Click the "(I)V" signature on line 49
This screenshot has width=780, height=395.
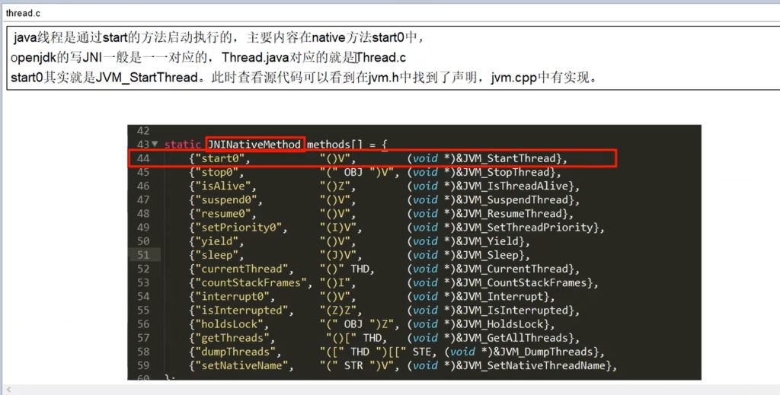[338, 228]
